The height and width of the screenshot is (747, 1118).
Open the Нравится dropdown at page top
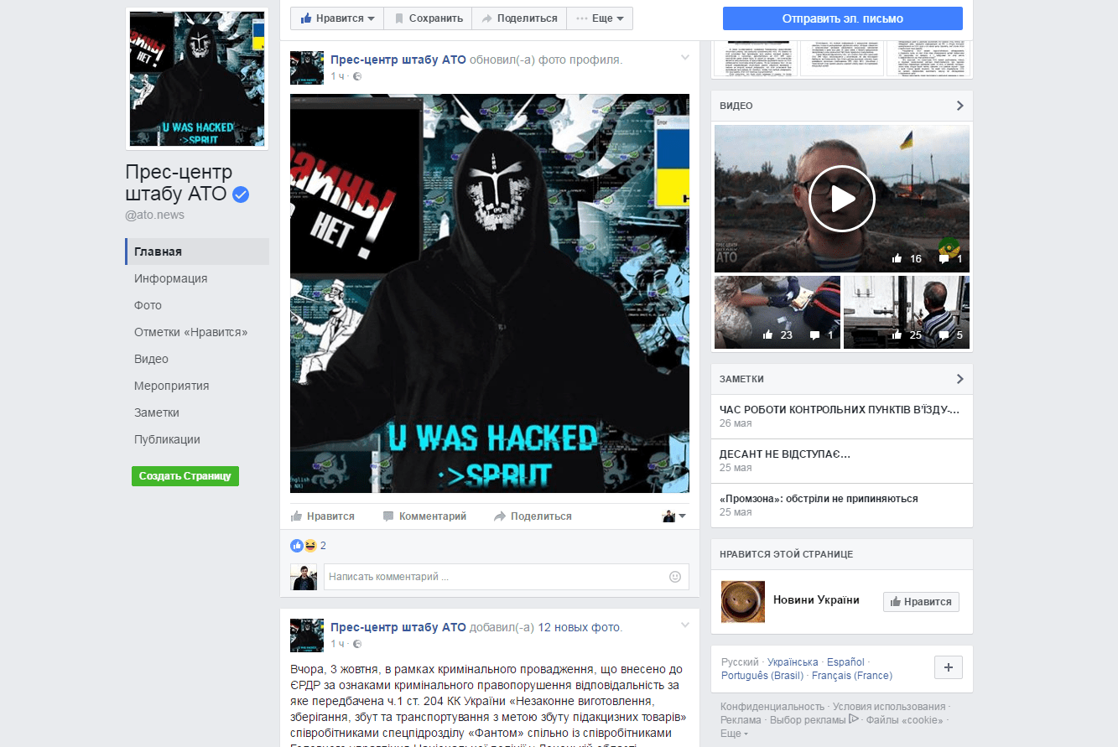point(336,18)
